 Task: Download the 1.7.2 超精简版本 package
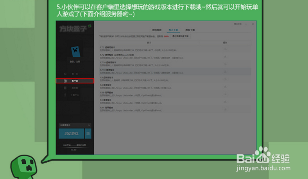[225, 49]
